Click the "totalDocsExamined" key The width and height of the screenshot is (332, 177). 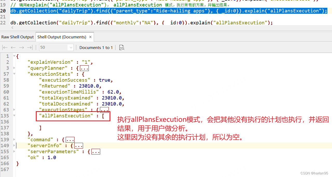(x=66, y=104)
